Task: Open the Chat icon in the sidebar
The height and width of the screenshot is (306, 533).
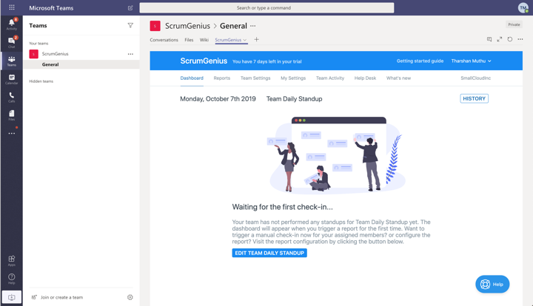Action: (x=12, y=42)
